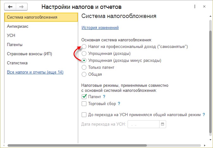Open Все налоги и отчеты (еще 14) link
Image resolution: width=213 pixels, height=148 pixels.
pyautogui.click(x=35, y=72)
